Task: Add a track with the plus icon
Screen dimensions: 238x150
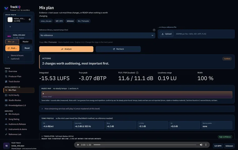Action: [10, 27]
